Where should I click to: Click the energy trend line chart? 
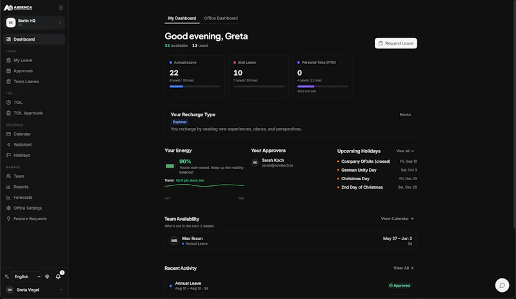pos(204,185)
